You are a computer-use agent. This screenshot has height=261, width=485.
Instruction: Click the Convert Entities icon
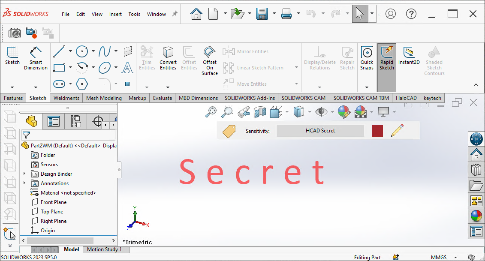point(168,58)
